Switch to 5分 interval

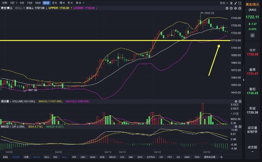(22, 3)
